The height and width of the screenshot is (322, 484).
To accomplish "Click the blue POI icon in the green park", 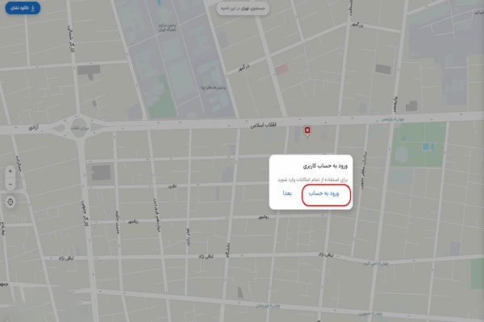I will (426, 147).
